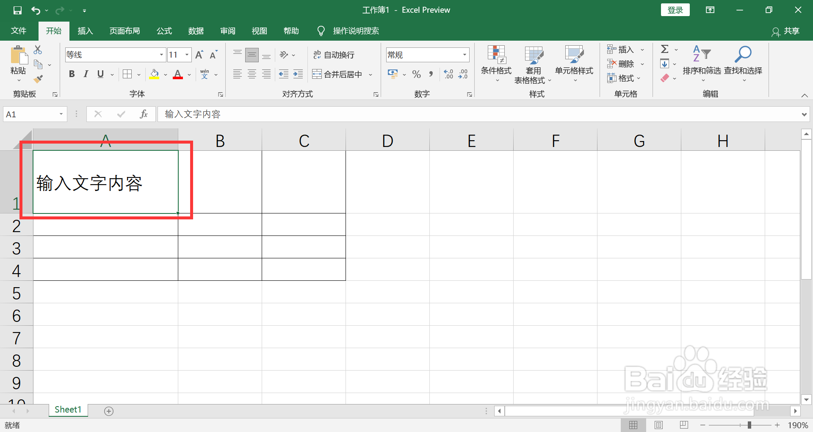813x432 pixels.
Task: Click 单元格样式 cell styles button
Action: [x=574, y=64]
